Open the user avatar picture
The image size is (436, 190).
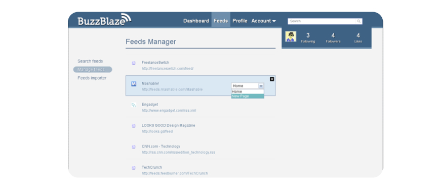pos(291,36)
